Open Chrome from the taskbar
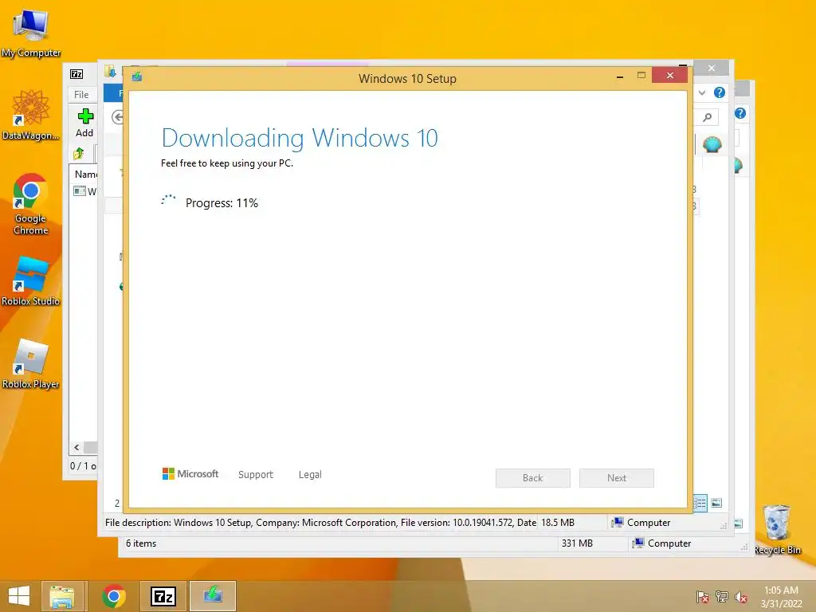Image resolution: width=816 pixels, height=612 pixels. tap(114, 596)
